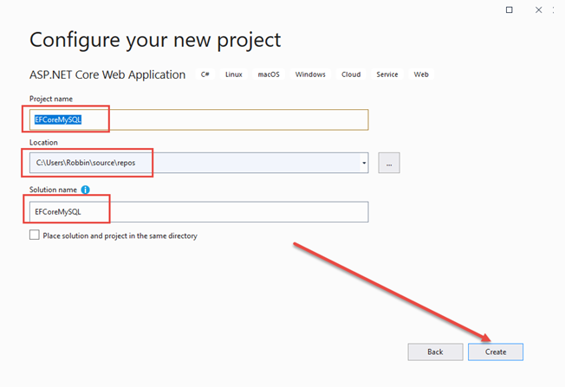
Task: Focus the Solution name text field
Action: 199,211
